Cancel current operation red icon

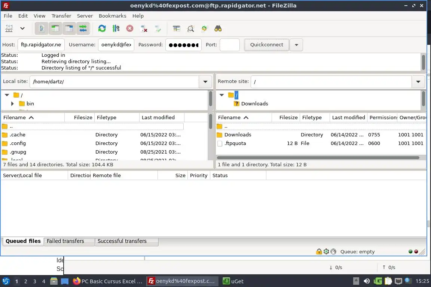tap(130, 28)
